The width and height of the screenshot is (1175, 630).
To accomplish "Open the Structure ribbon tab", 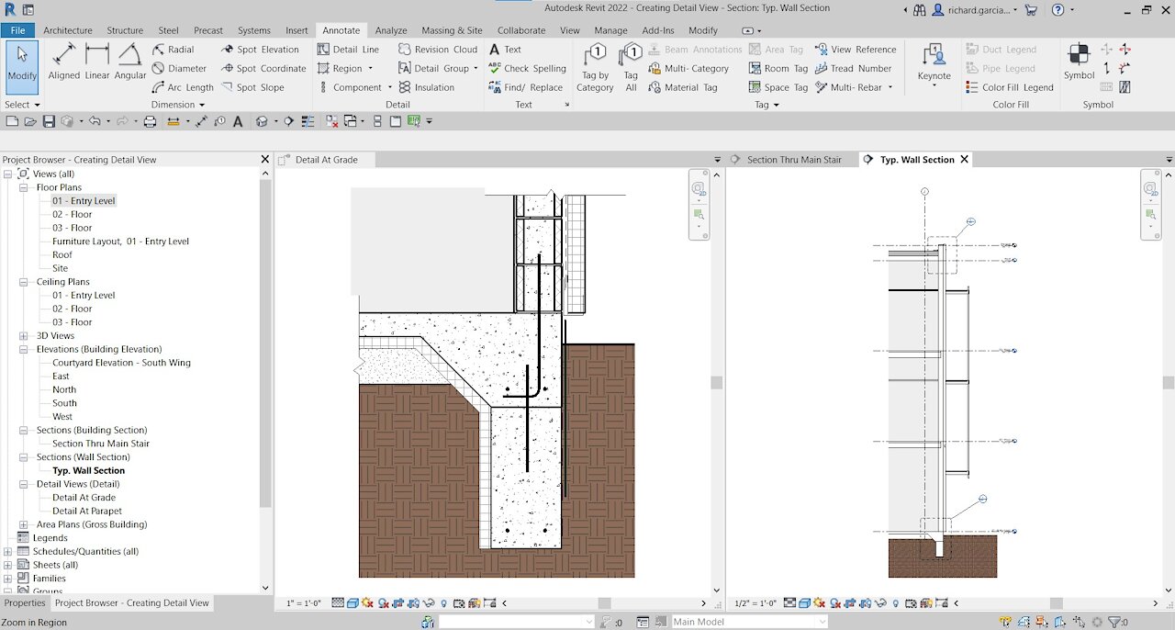I will (125, 30).
